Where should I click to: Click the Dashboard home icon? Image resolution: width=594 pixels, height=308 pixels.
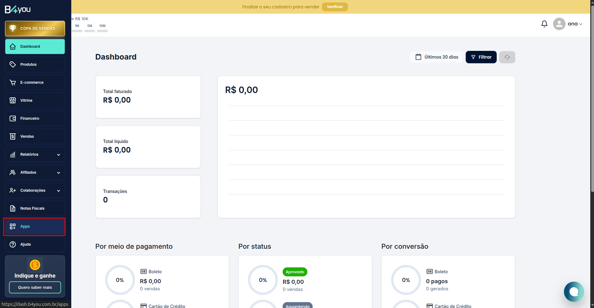click(x=13, y=47)
